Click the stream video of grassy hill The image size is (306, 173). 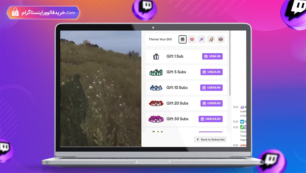[101, 88]
